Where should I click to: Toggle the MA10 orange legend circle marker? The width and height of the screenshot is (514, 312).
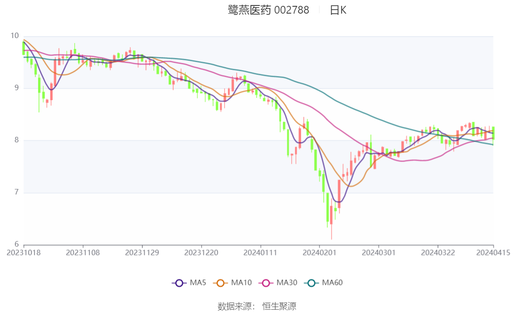coord(220,283)
